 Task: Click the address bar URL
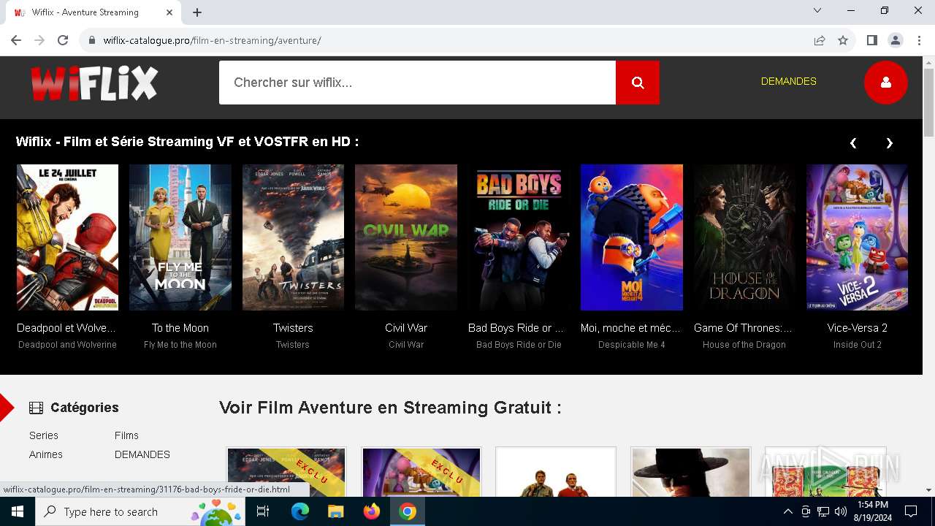[x=212, y=40]
